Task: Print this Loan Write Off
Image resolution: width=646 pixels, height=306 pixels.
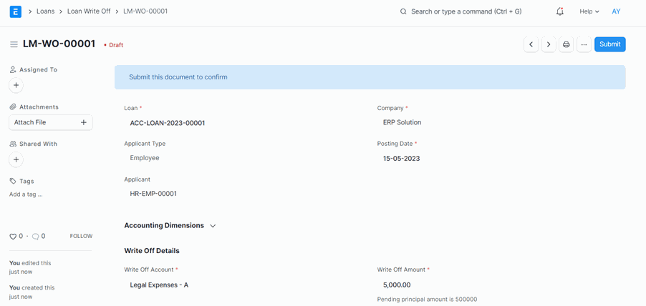Action: pyautogui.click(x=567, y=44)
